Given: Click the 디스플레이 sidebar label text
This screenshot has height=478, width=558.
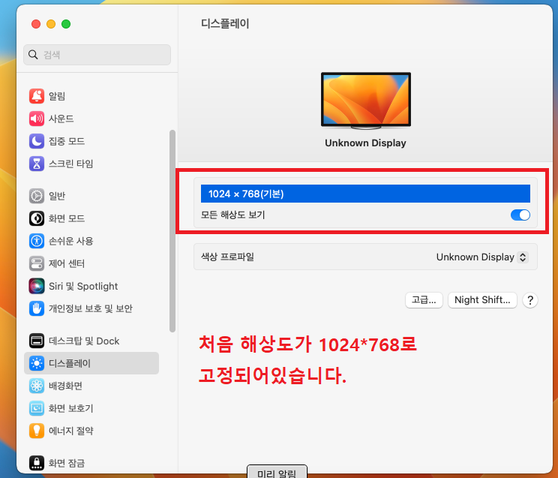Looking at the screenshot, I should (x=70, y=363).
